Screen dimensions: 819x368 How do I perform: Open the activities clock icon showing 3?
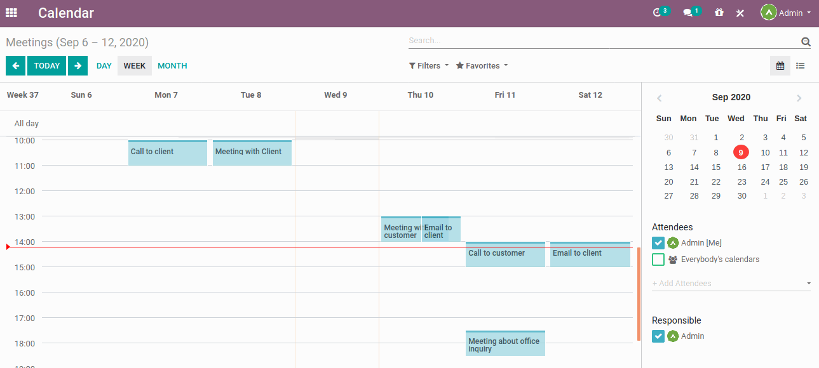(659, 13)
